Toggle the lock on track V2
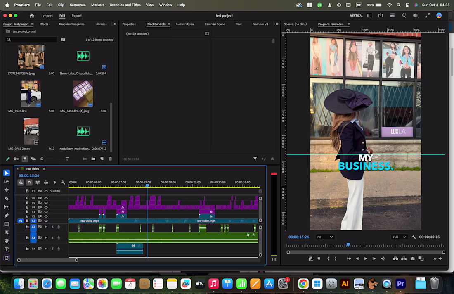Screen dimensions: 454x294 click(x=27, y=216)
